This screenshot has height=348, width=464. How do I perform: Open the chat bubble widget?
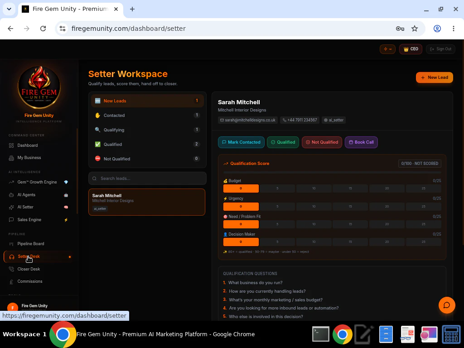point(447,305)
